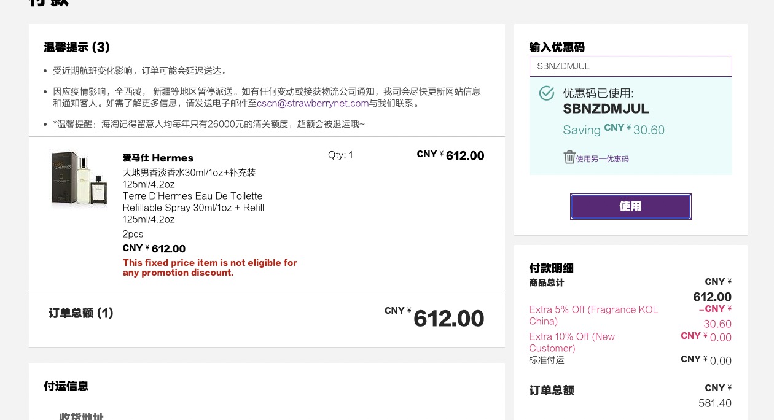Click the 使用另一优惠码 link
The image size is (774, 420).
click(x=602, y=159)
